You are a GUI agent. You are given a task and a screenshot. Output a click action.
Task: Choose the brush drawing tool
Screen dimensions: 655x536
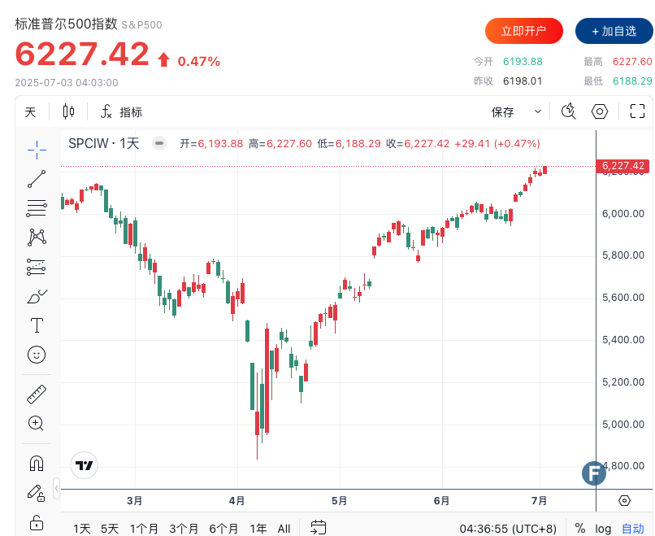(37, 296)
